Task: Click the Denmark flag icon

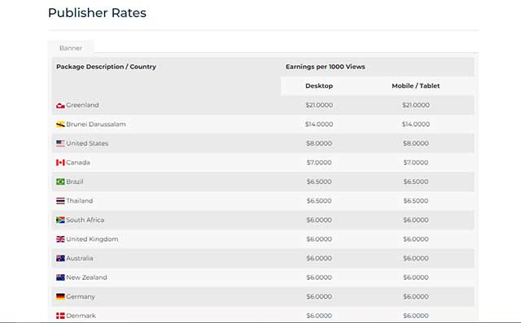Action: point(60,316)
